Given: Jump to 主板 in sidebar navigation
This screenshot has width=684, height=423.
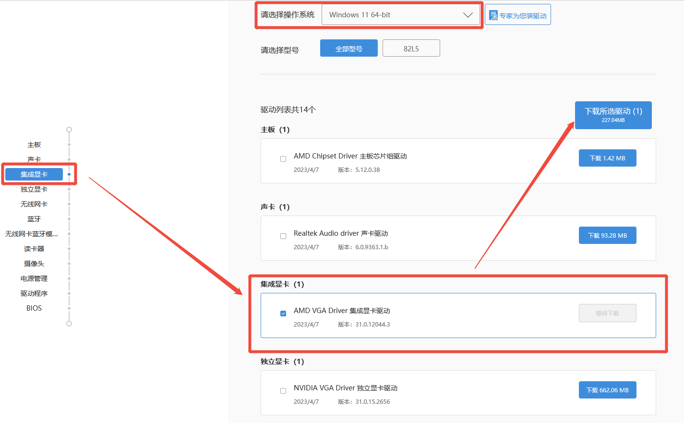Looking at the screenshot, I should pos(34,145).
